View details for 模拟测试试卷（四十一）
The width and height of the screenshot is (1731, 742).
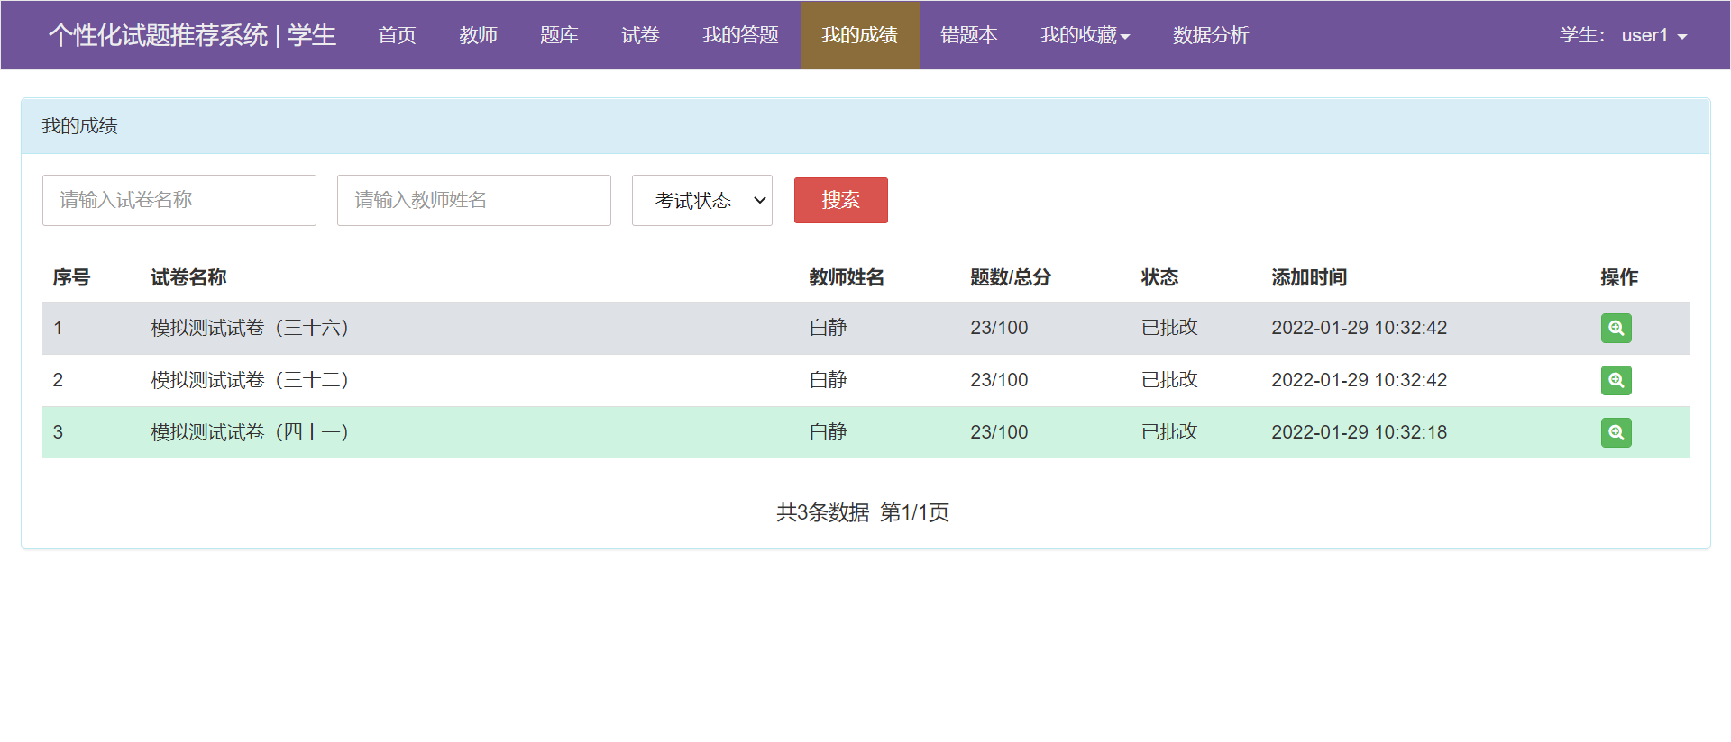pyautogui.click(x=1616, y=432)
